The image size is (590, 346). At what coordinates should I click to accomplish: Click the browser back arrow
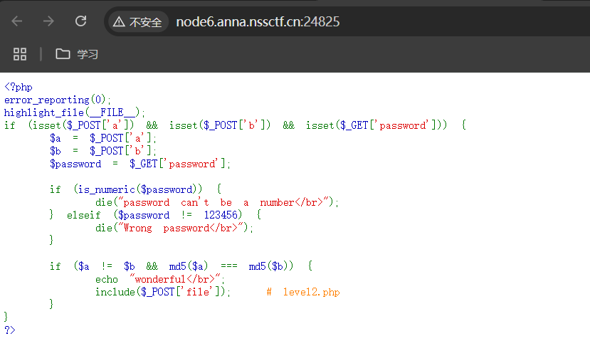17,21
